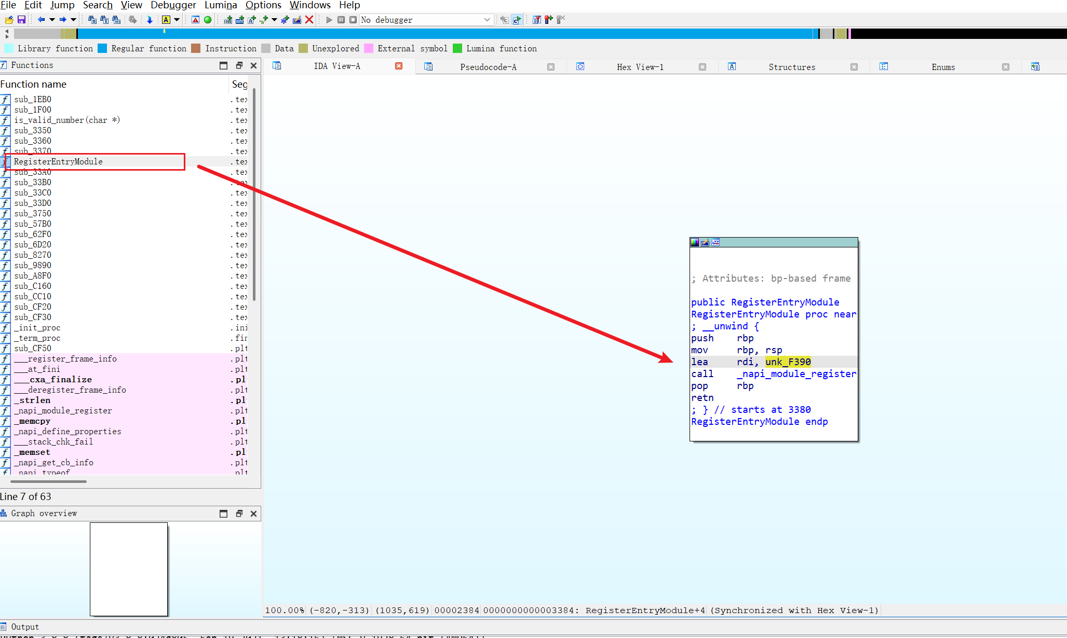Image resolution: width=1067 pixels, height=638 pixels.
Task: Click the pause process icon
Action: pyautogui.click(x=341, y=20)
